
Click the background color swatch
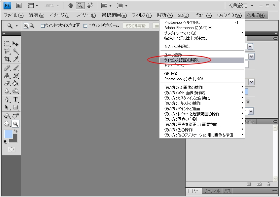tap(14, 140)
